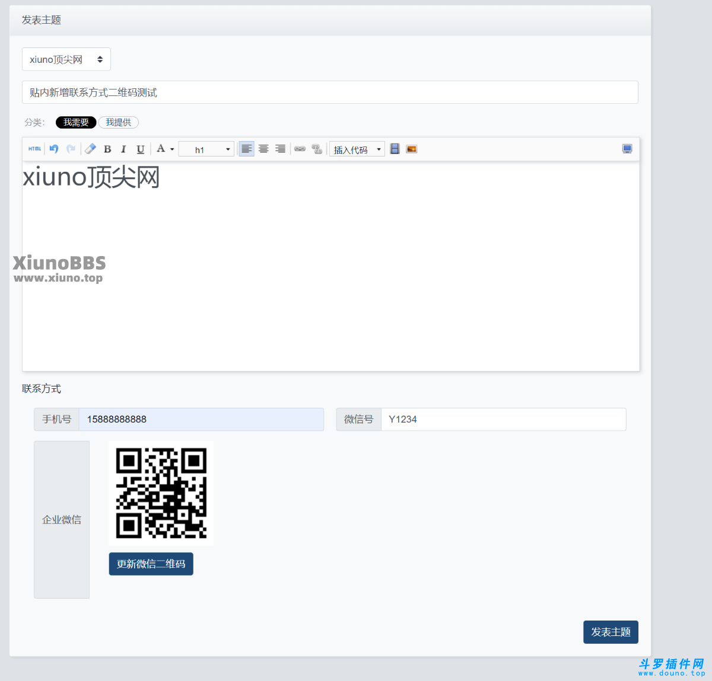Remove hyperlink with unlink icon
Viewport: 712px width, 681px height.
pos(317,149)
